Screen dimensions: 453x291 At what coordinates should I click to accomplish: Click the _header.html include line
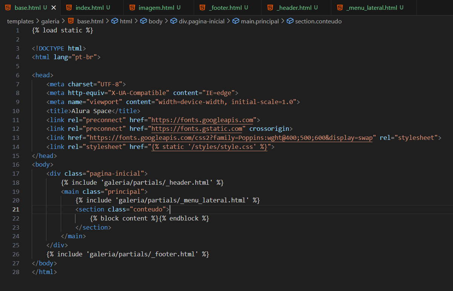[x=142, y=183]
